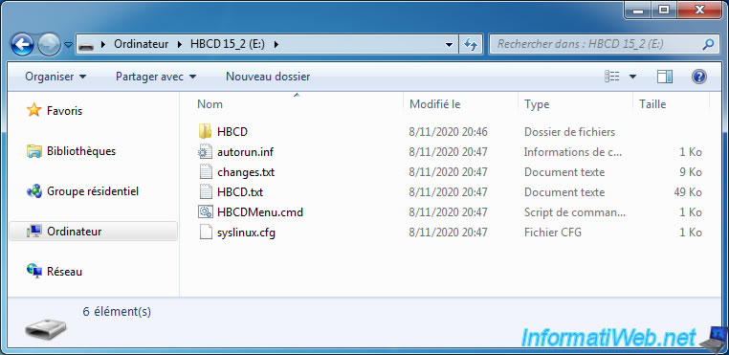This screenshot has height=355, width=729.
Task: Select Bibliothèques in the navigation pane
Action: point(81,151)
